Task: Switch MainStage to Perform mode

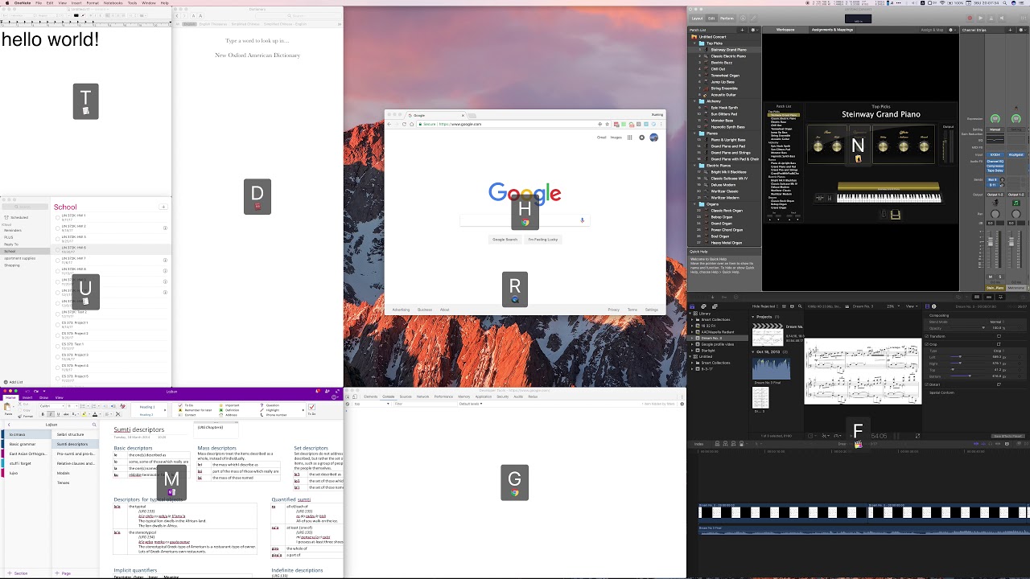Action: [x=727, y=18]
